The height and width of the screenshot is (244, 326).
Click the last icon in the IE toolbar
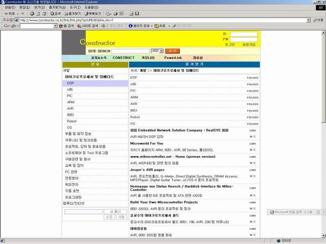[x=137, y=14]
